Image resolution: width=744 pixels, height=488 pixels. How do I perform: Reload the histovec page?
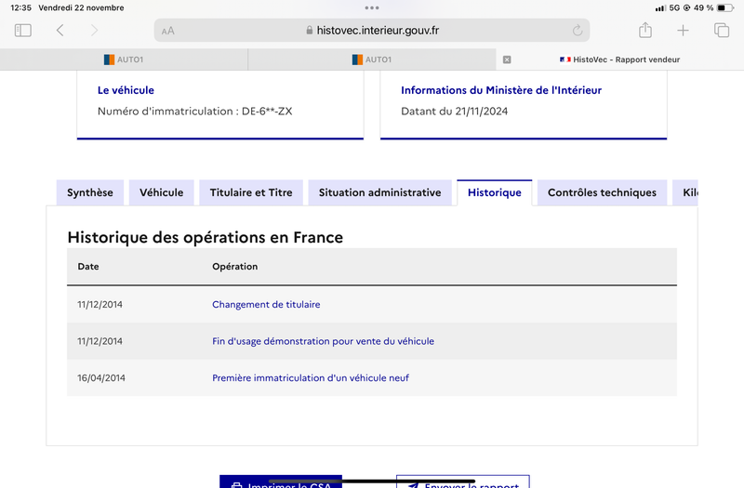pos(577,31)
